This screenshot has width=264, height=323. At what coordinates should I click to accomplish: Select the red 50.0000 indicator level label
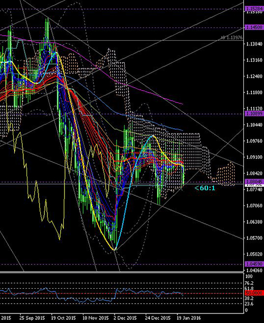(254, 293)
